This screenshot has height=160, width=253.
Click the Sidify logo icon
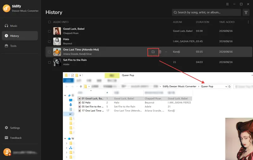[x=7, y=8]
